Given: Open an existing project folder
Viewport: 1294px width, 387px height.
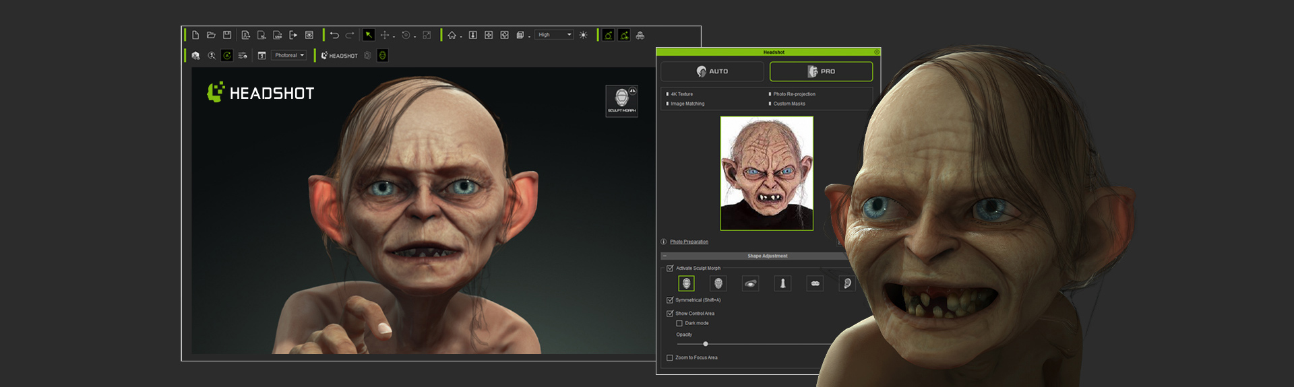Looking at the screenshot, I should tap(211, 35).
